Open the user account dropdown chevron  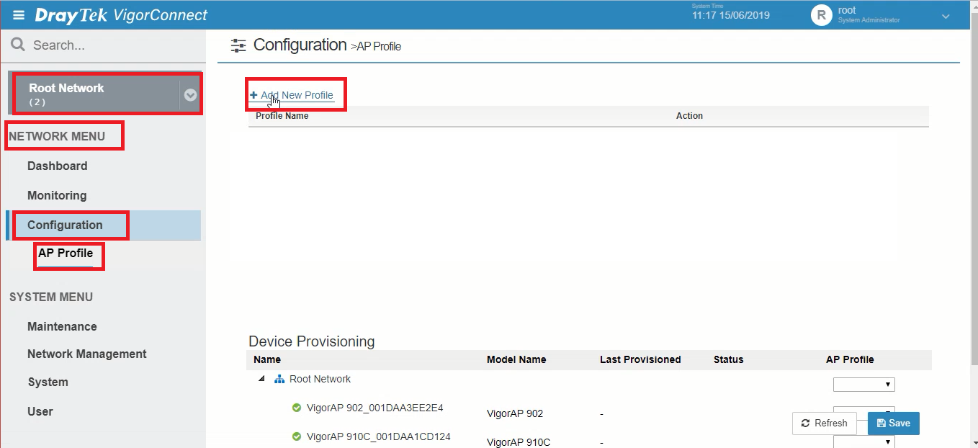pos(946,16)
